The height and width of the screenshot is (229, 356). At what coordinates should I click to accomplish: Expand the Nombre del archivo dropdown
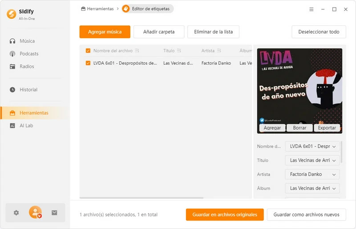click(334, 147)
